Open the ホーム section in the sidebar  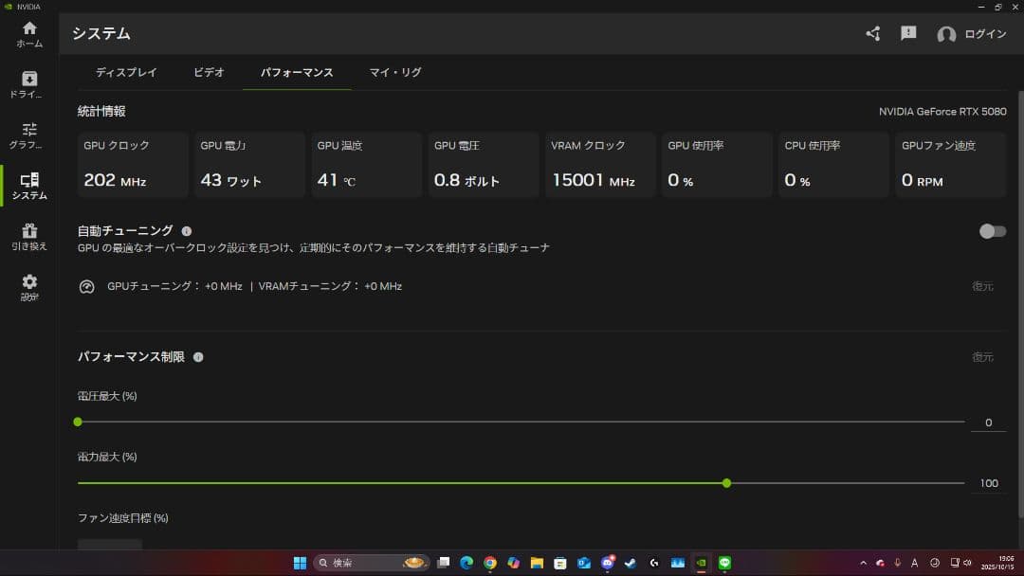click(x=28, y=36)
